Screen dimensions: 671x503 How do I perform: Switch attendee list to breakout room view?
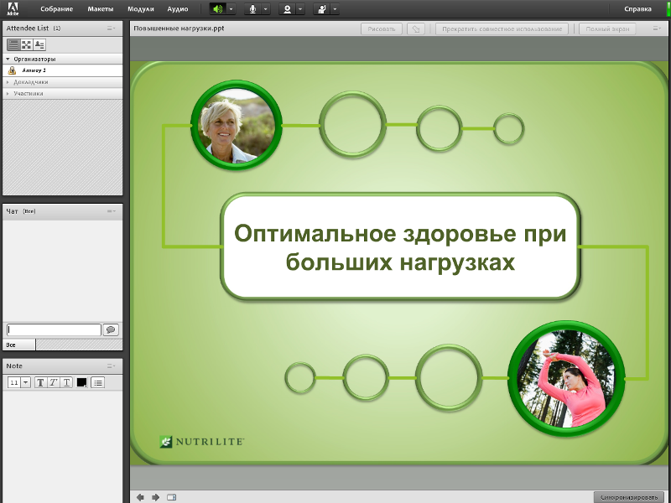tap(27, 44)
